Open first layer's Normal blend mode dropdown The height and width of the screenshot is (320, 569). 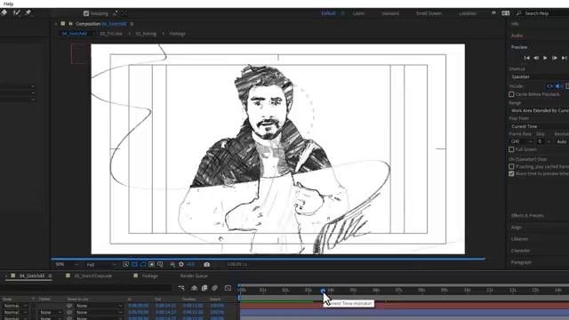pyautogui.click(x=15, y=306)
